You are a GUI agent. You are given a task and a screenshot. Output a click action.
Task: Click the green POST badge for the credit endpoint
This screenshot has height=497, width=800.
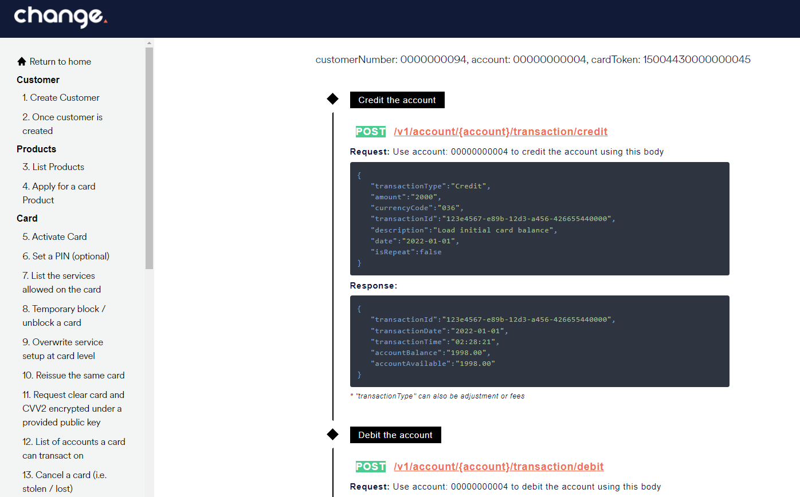370,131
